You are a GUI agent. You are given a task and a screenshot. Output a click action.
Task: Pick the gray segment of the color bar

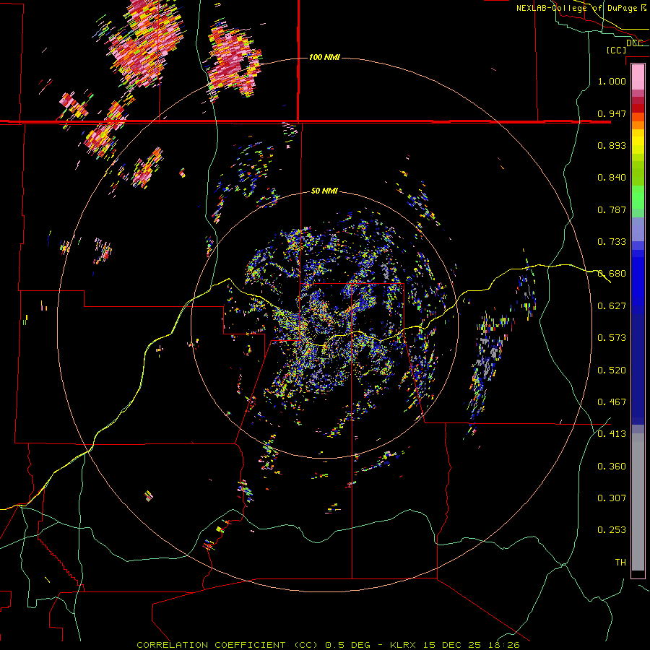click(x=638, y=502)
